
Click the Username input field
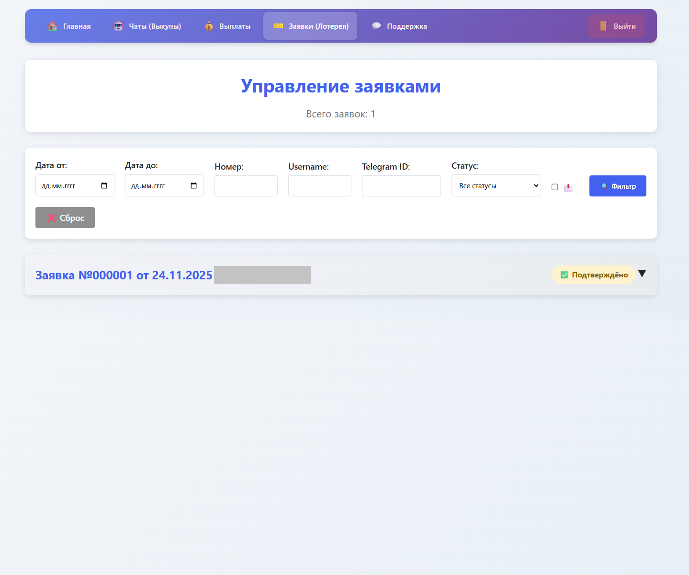(x=319, y=186)
